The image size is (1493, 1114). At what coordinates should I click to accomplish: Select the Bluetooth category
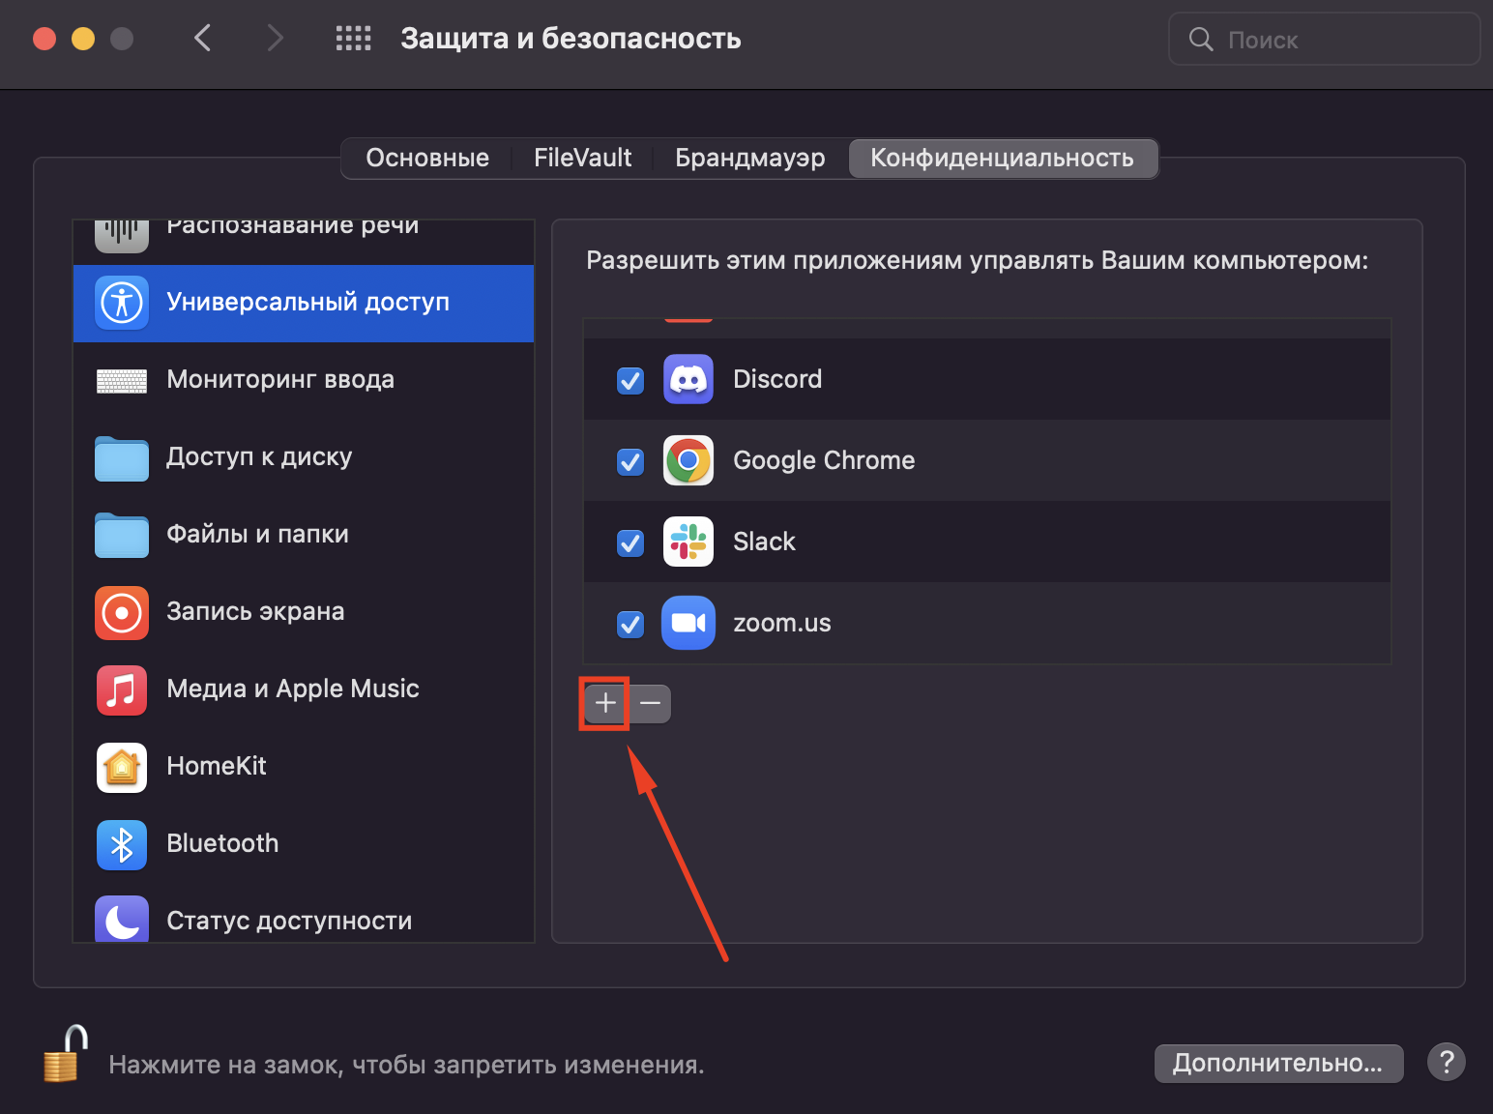(x=304, y=844)
